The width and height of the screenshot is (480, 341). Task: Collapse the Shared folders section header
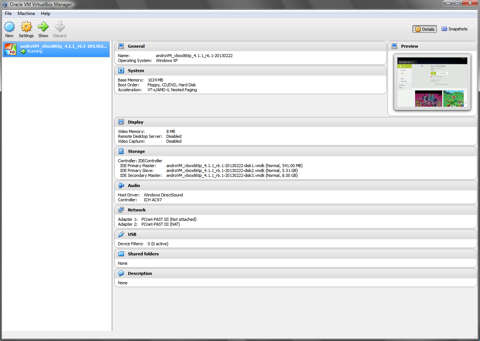[296, 254]
